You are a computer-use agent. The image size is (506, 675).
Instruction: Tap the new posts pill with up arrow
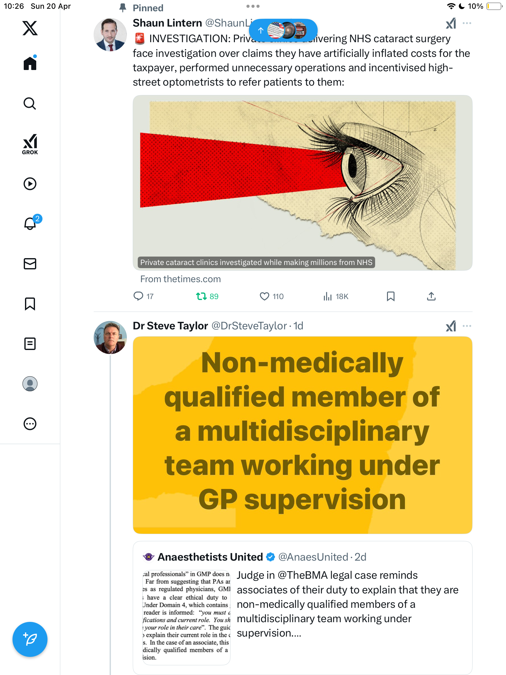coord(283,30)
